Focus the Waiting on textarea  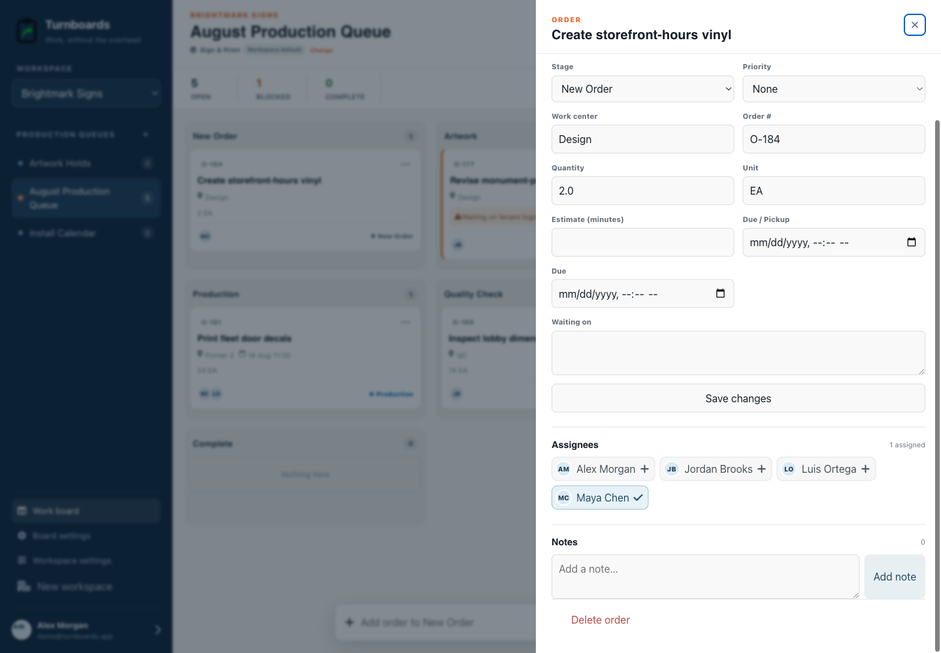[x=738, y=353]
